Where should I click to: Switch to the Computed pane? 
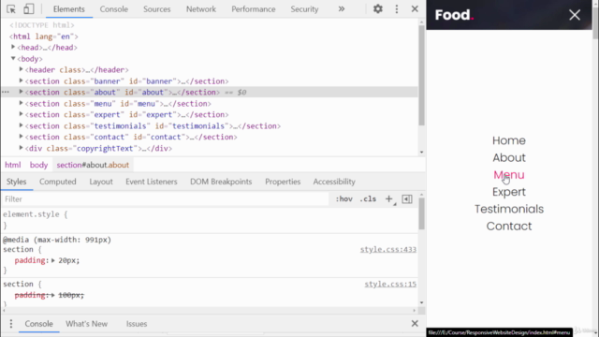click(x=58, y=182)
